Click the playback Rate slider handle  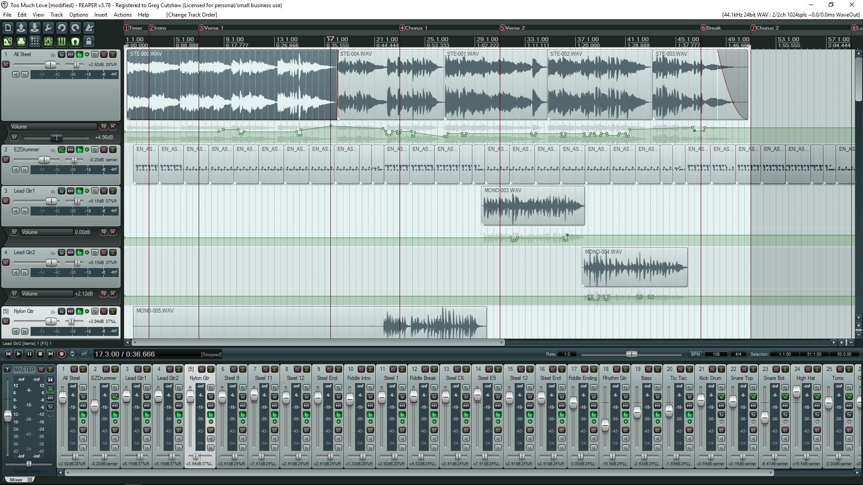[x=632, y=354]
